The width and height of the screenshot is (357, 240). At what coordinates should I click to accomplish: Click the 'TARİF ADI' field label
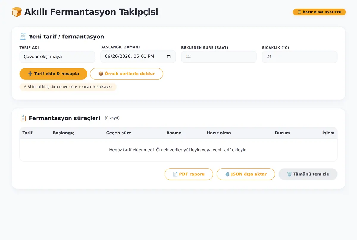(29, 48)
